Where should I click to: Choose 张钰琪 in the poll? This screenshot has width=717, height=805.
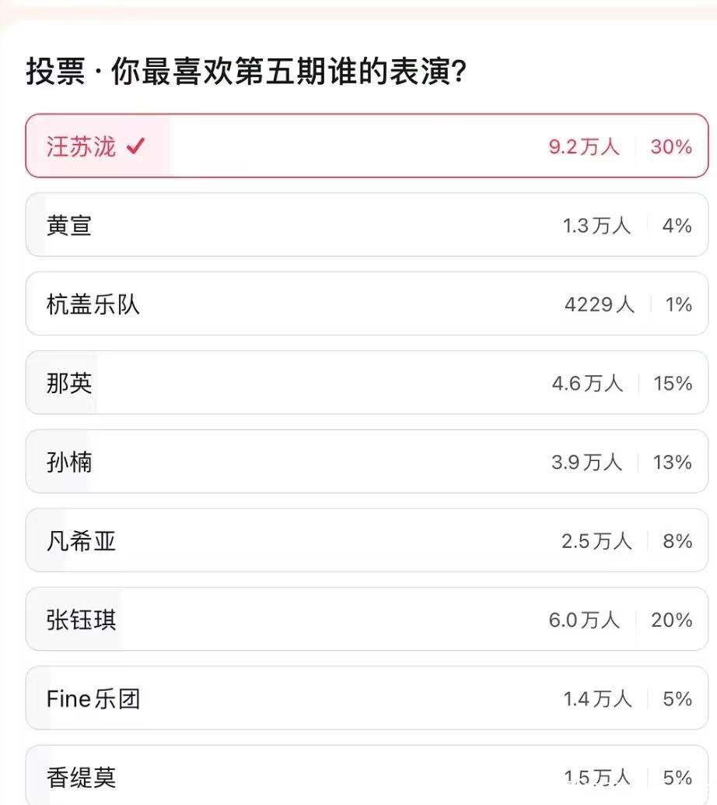[81, 620]
